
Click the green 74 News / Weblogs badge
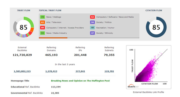(x=42, y=17)
